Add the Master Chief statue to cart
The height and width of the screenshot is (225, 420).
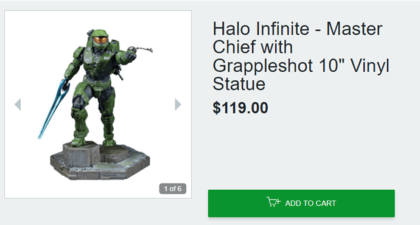click(x=301, y=203)
